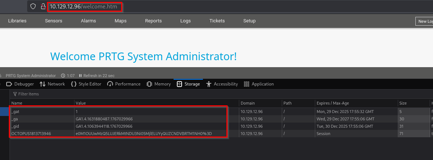
Task: Click the clock icon next to 1:07
Action: coord(63,76)
